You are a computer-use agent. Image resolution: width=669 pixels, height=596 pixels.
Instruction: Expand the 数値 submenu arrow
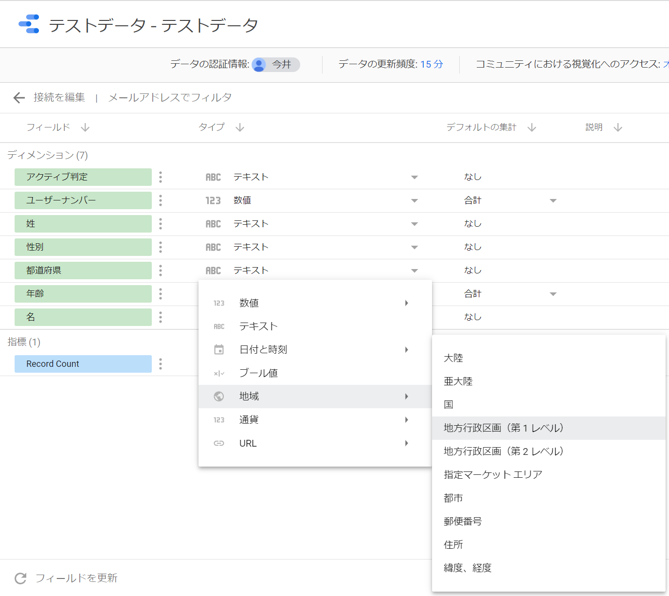click(406, 303)
